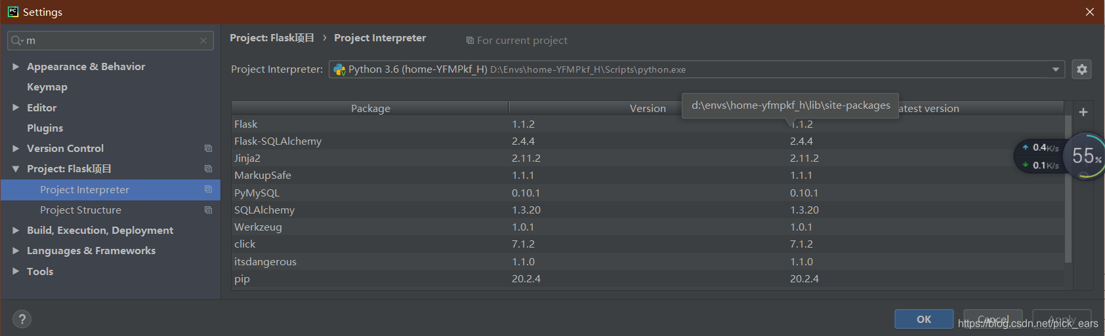Select the Werkzeug package row

[648, 227]
